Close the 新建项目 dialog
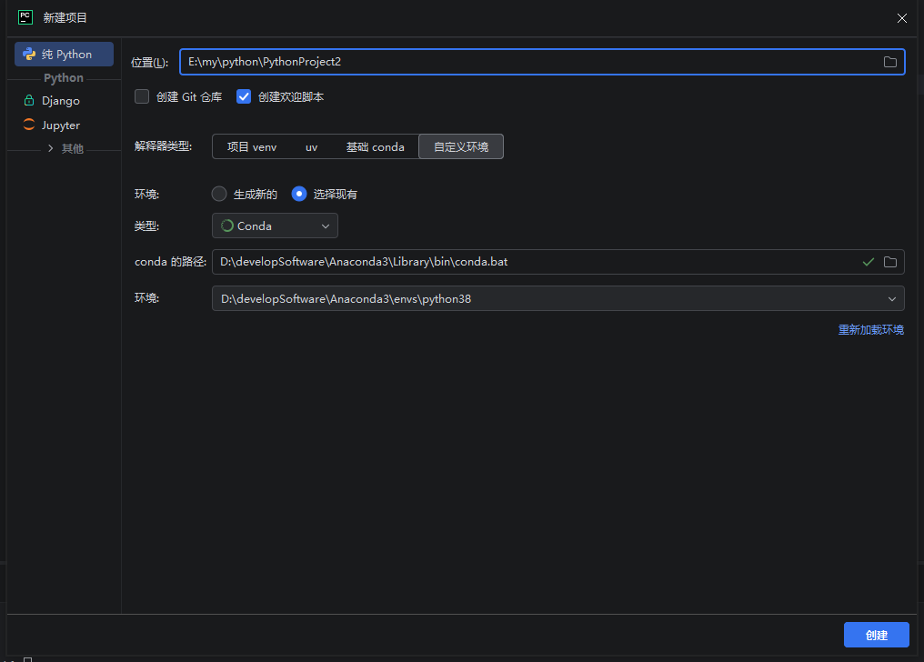The image size is (924, 662). 901,18
